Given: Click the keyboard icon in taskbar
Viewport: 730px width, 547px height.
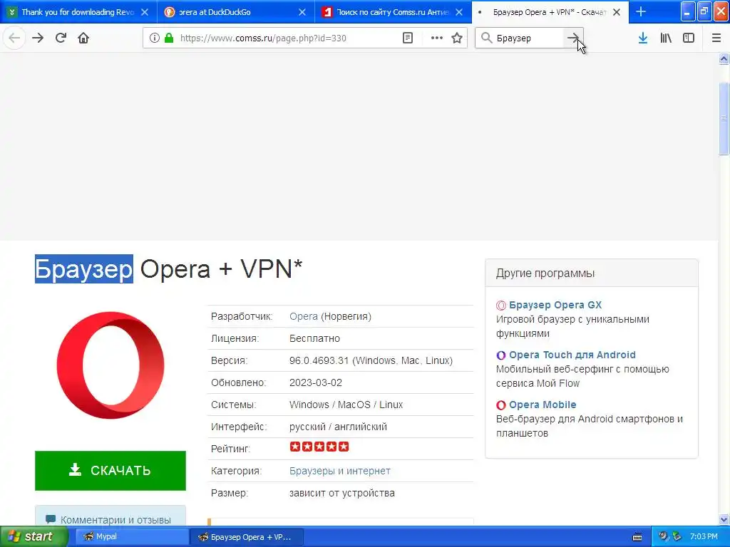Looking at the screenshot, I should 637,537.
